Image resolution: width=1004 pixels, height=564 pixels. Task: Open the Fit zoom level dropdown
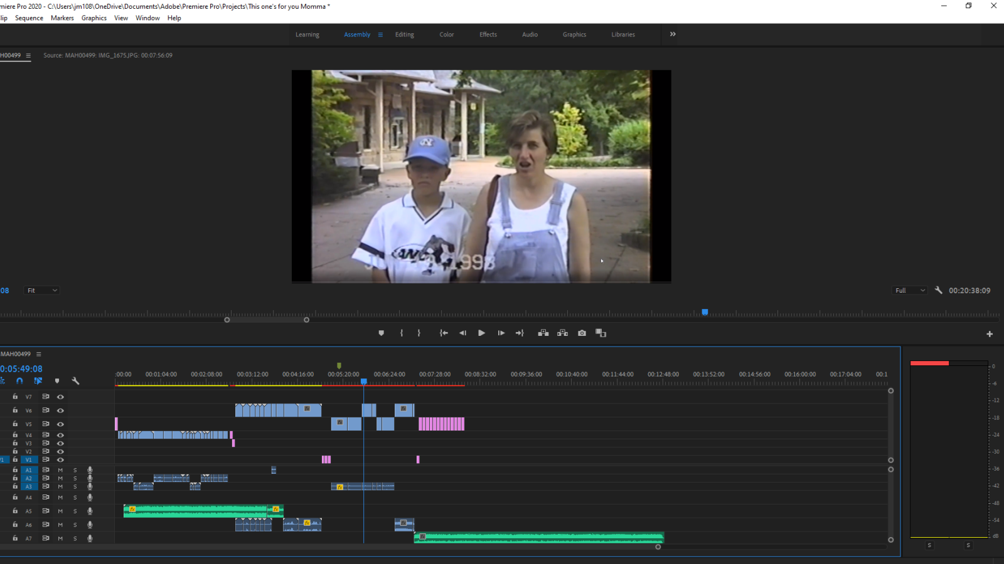[x=42, y=290]
